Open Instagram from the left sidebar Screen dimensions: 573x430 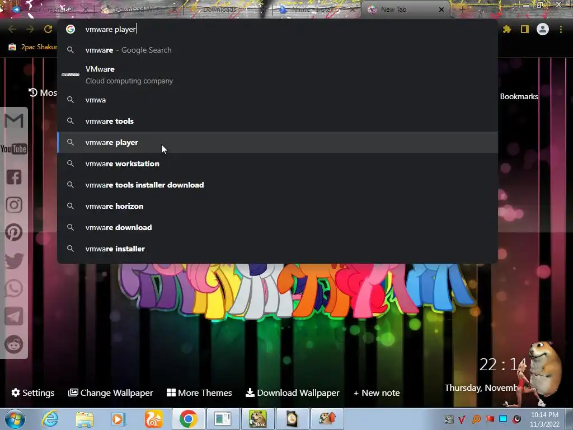(x=14, y=205)
